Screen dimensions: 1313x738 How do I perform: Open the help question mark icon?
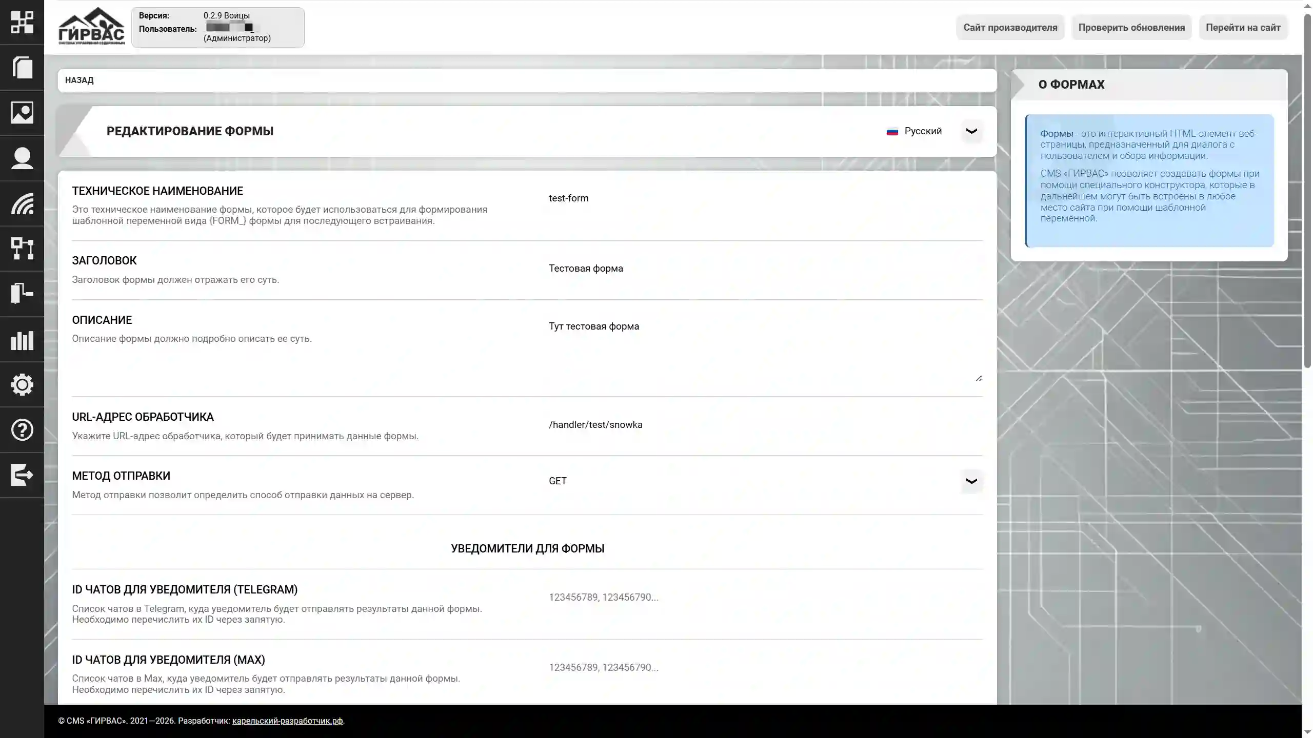(x=23, y=430)
